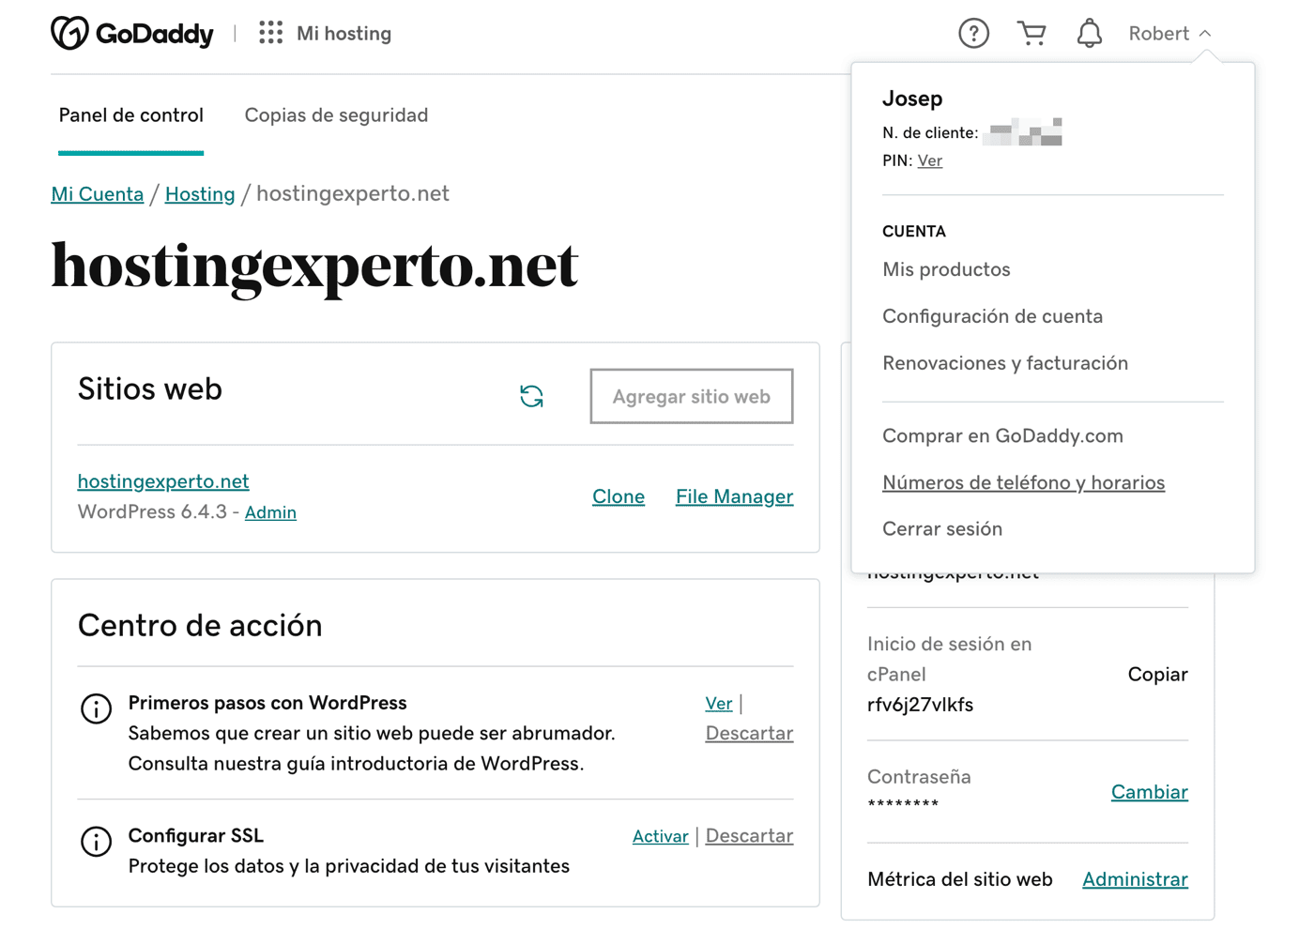Select the Panel de control tab
This screenshot has height=929, width=1314.
tap(130, 115)
